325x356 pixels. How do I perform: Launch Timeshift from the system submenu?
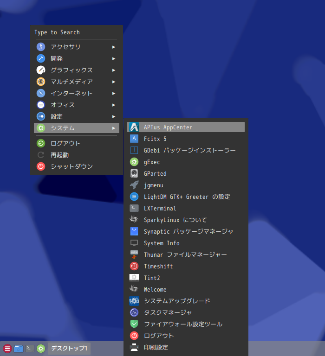(186, 266)
